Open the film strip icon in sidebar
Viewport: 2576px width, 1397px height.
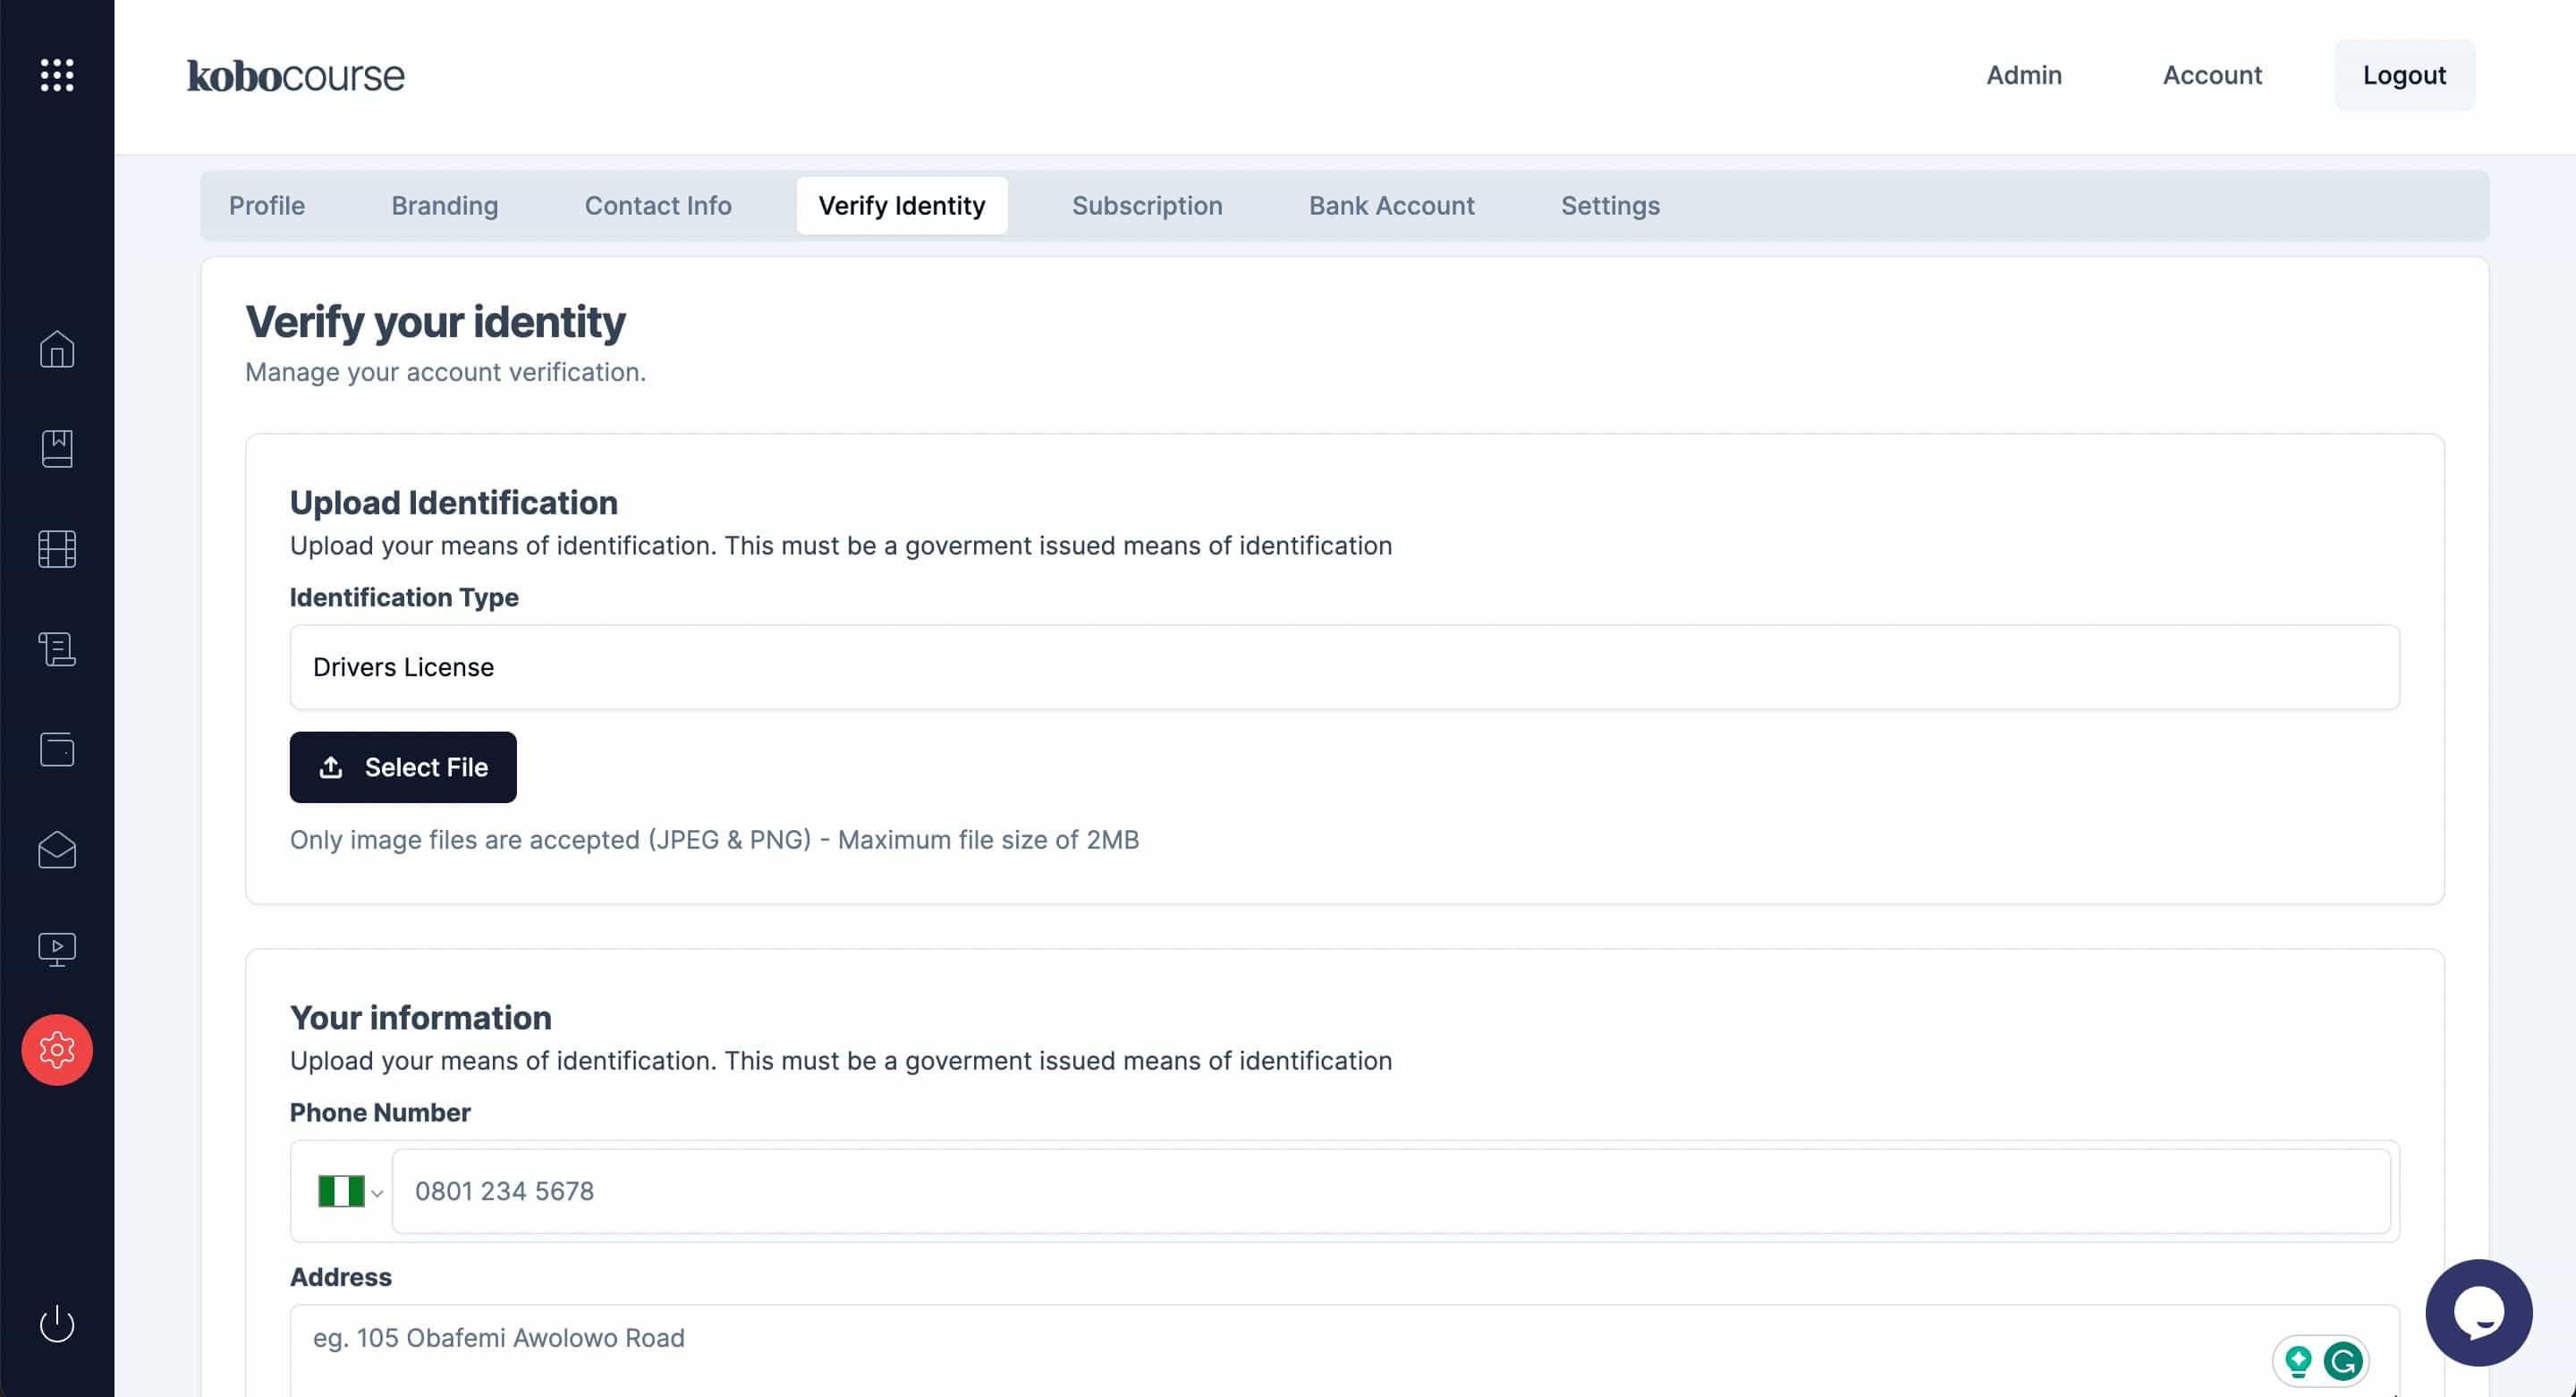(57, 549)
